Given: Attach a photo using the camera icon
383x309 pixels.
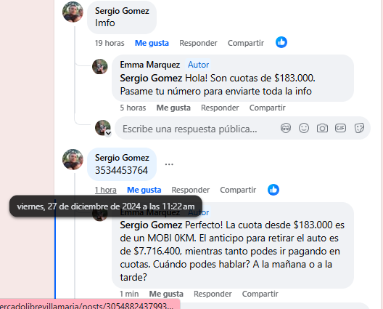Looking at the screenshot, I should [322, 128].
